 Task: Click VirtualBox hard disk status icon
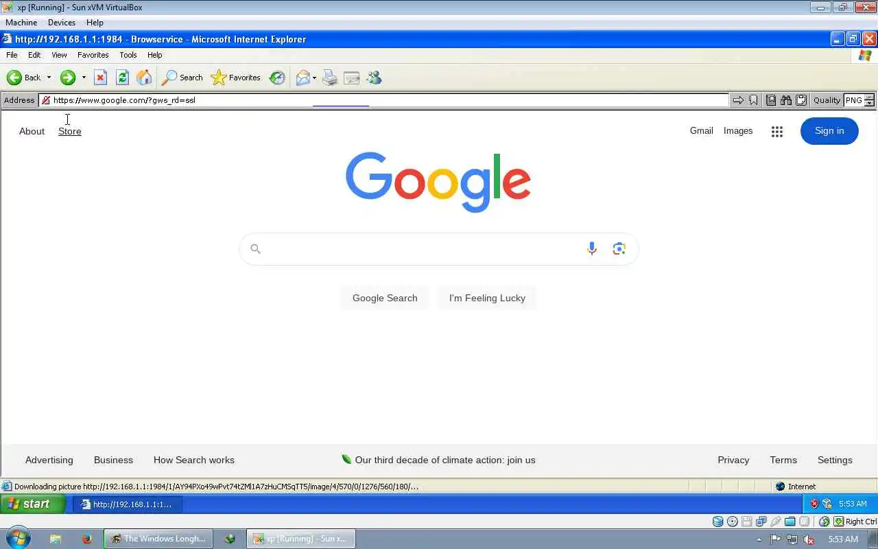(717, 522)
